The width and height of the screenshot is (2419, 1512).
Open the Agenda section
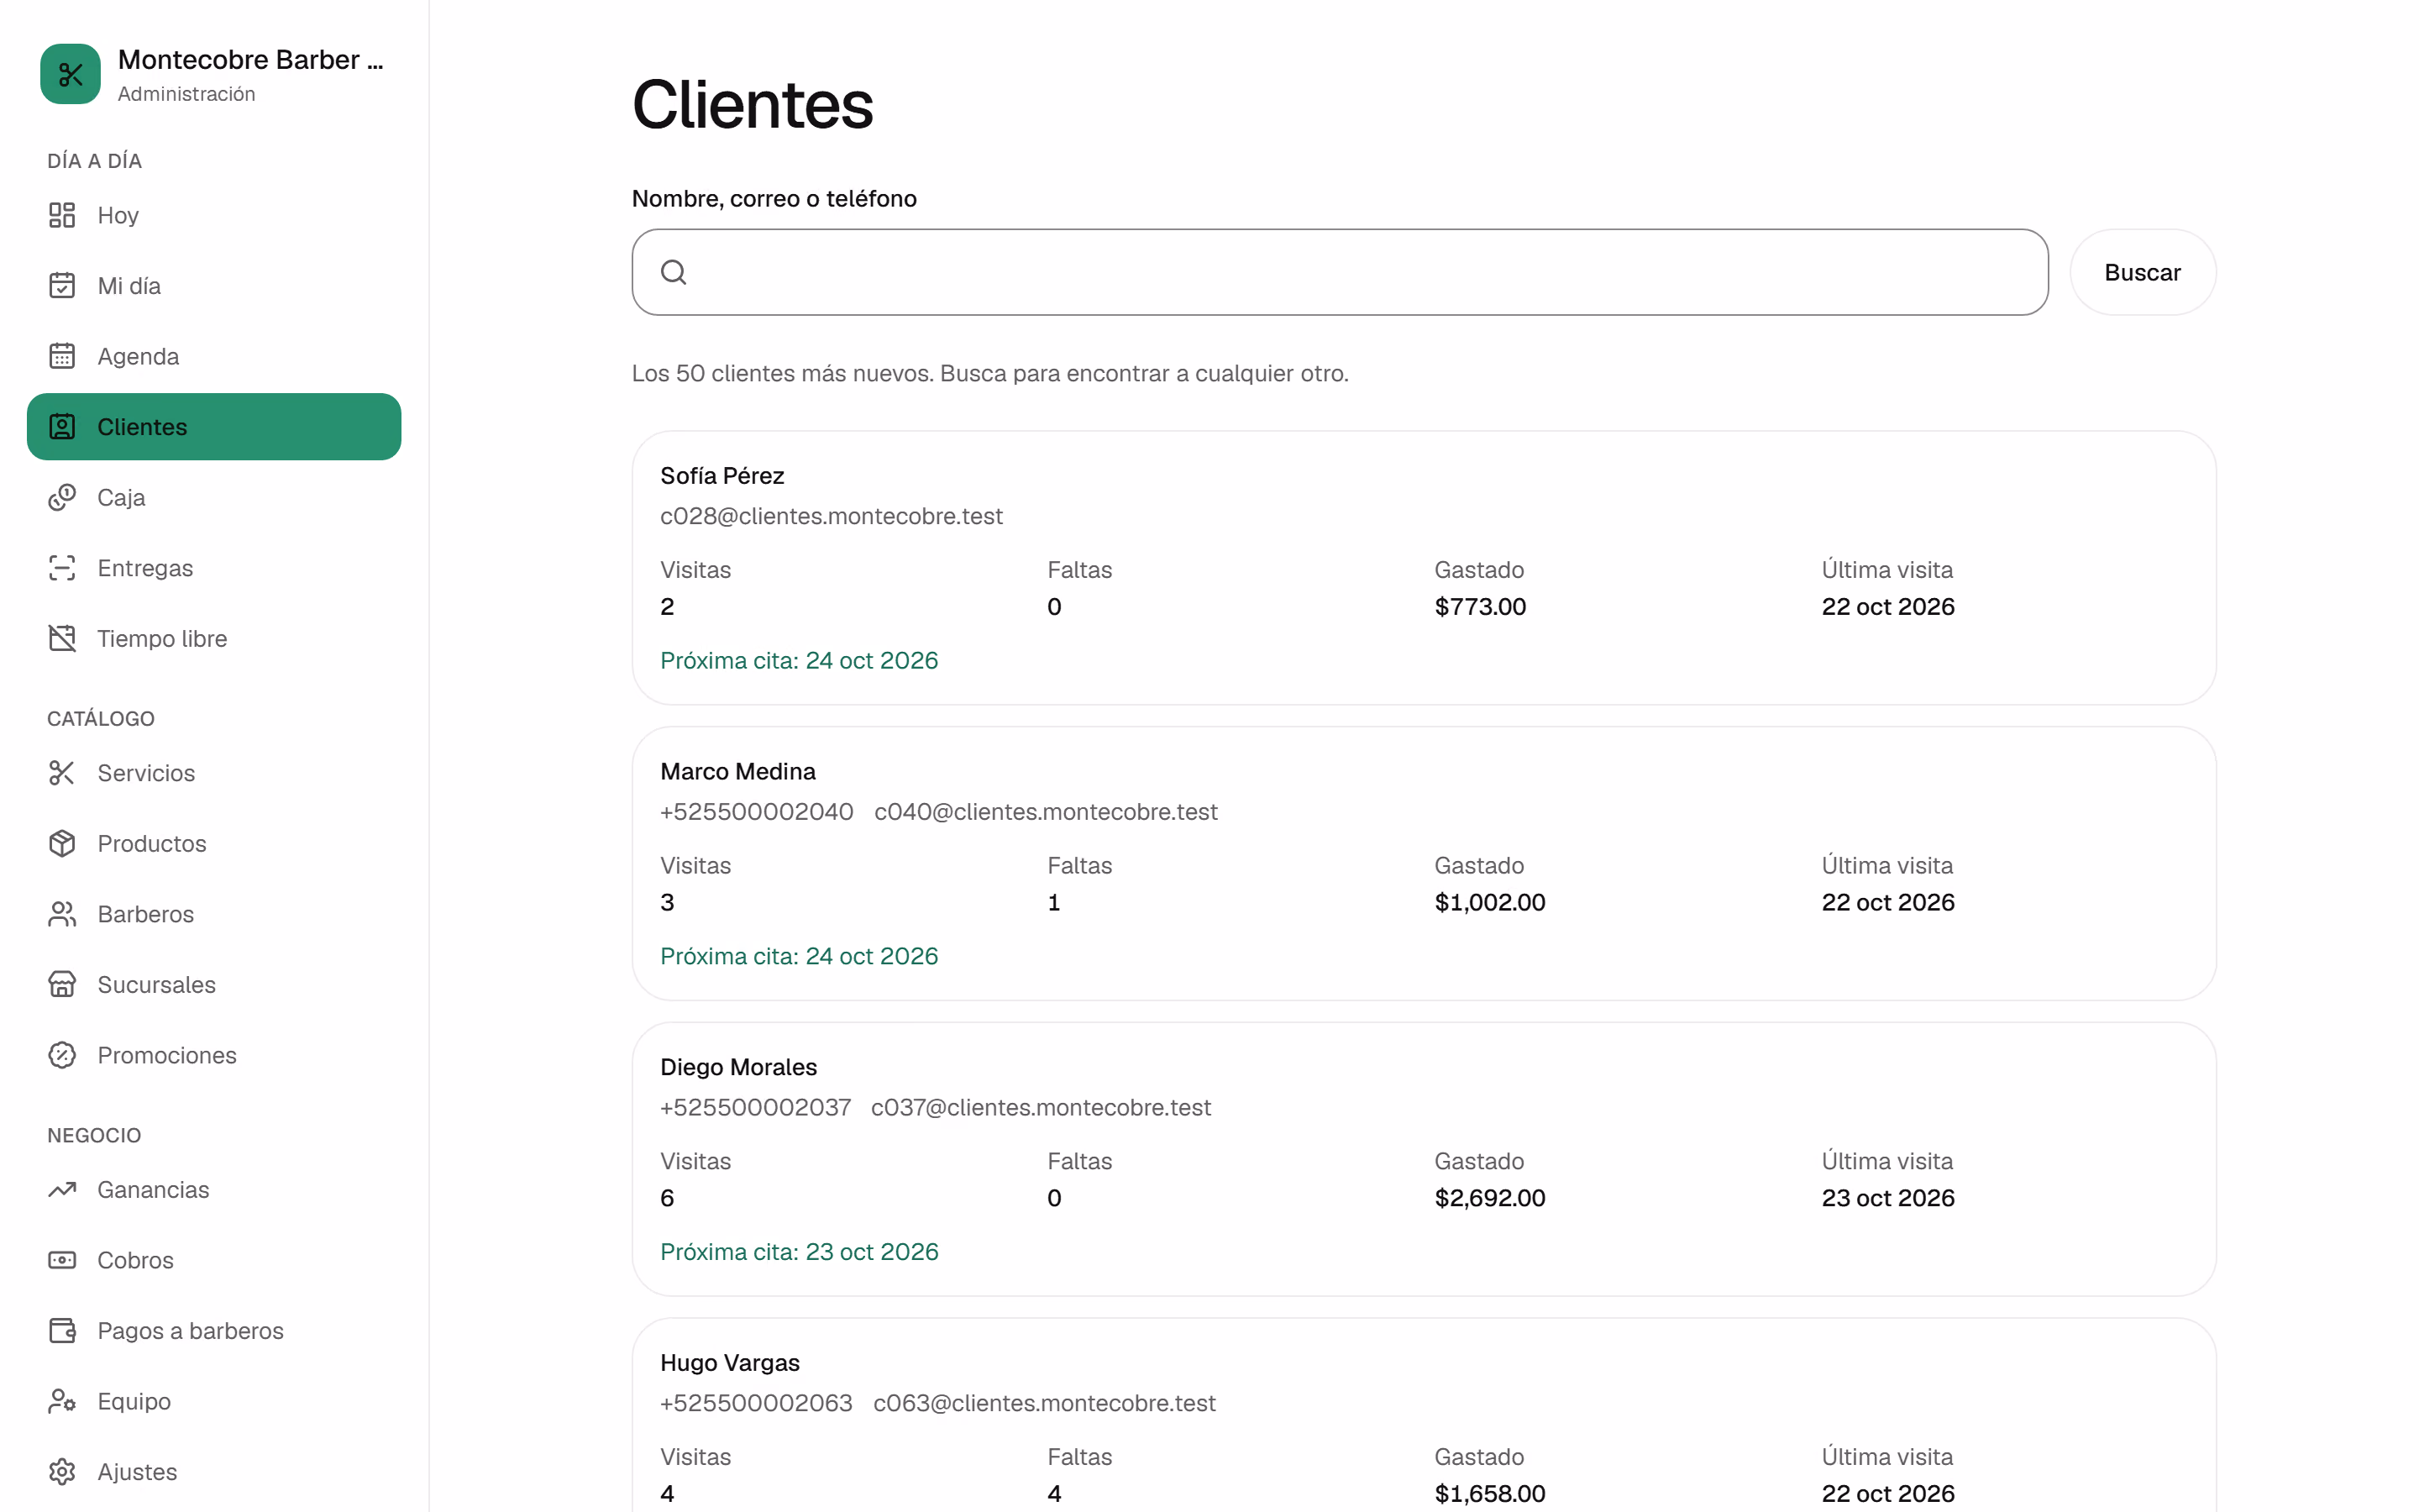coord(214,356)
